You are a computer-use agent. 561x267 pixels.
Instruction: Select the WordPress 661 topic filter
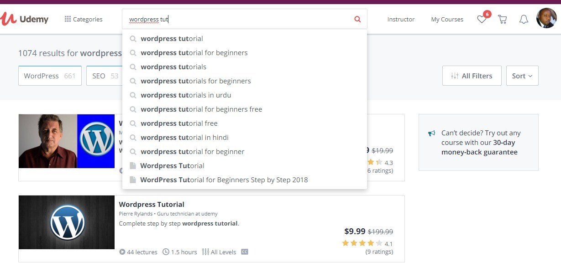pyautogui.click(x=50, y=76)
